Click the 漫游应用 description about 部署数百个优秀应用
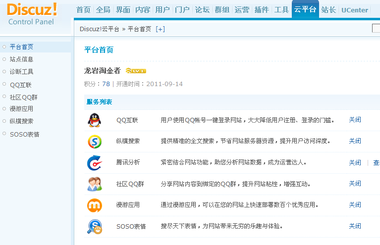 click(x=239, y=205)
